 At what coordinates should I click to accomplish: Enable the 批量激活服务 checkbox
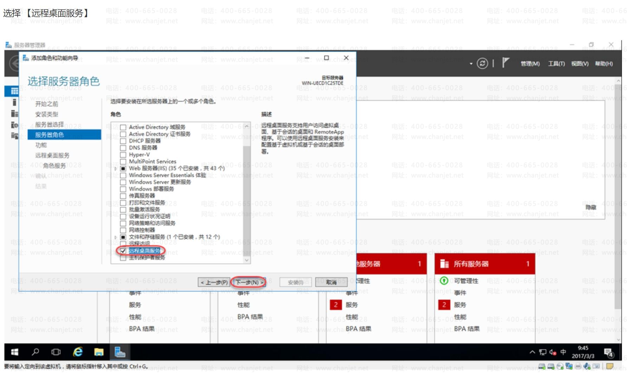(x=123, y=209)
